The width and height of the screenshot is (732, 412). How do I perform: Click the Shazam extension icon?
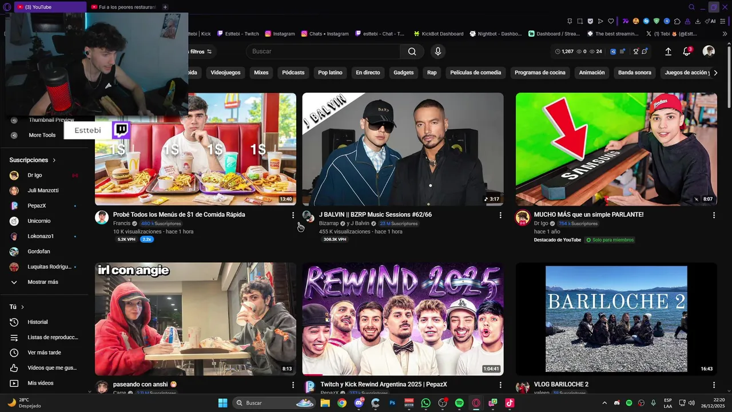pyautogui.click(x=646, y=21)
